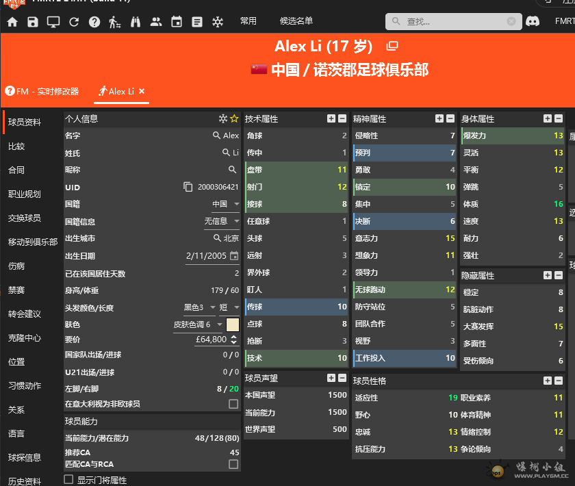This screenshot has width=575, height=486.
Task: Check the 显示门将属性 checkbox
Action: (68, 480)
